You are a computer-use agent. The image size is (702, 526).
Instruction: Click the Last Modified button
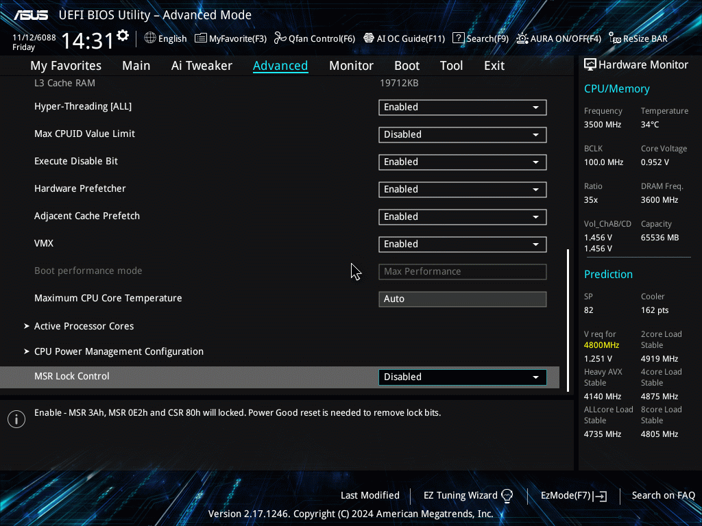click(370, 495)
